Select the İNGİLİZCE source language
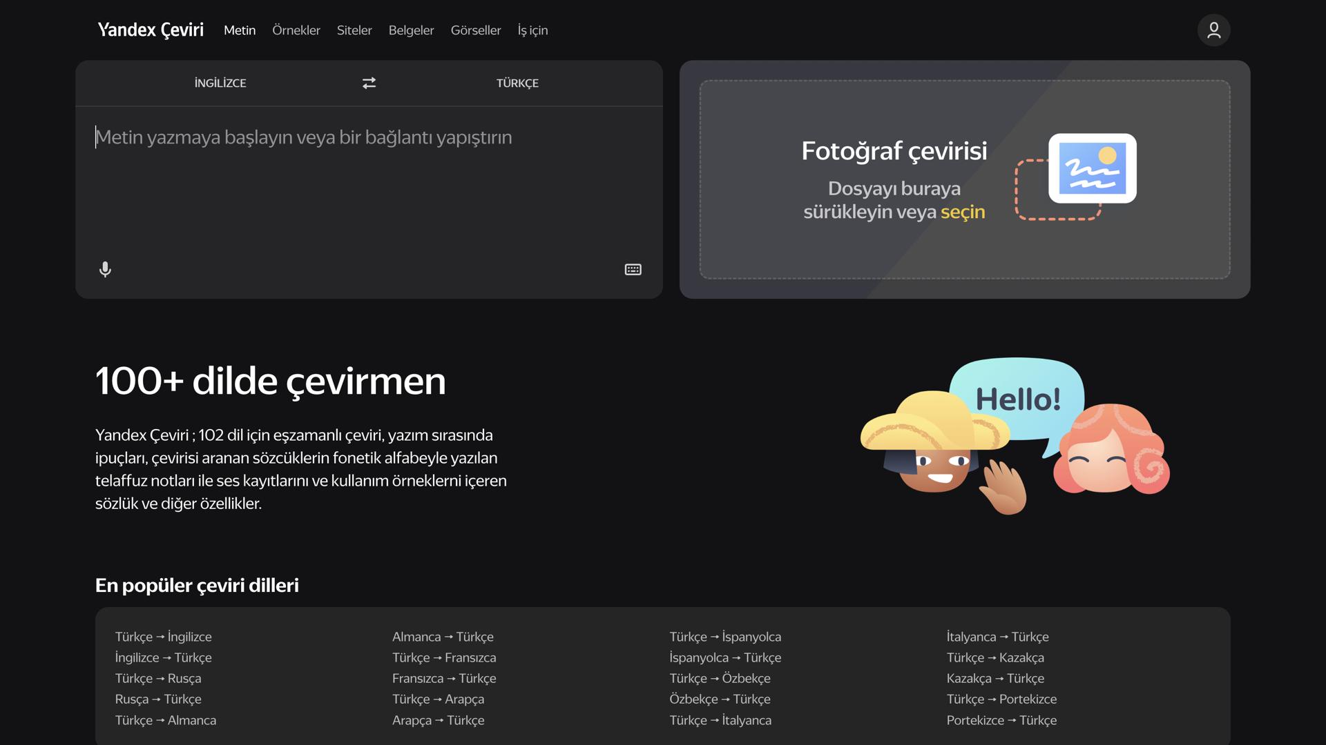Viewport: 1326px width, 745px height. coord(220,83)
